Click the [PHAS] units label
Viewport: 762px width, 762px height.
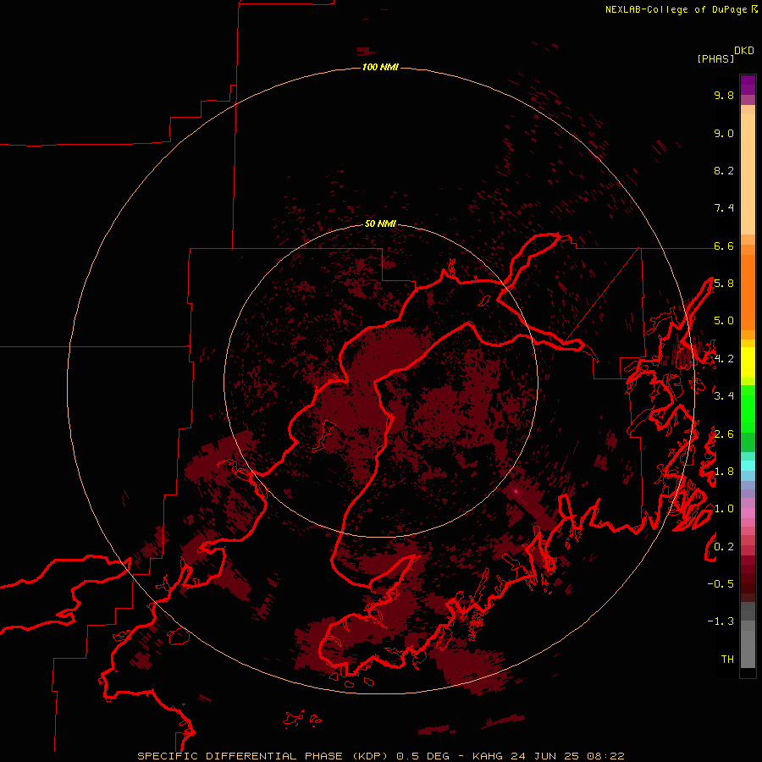pos(715,58)
